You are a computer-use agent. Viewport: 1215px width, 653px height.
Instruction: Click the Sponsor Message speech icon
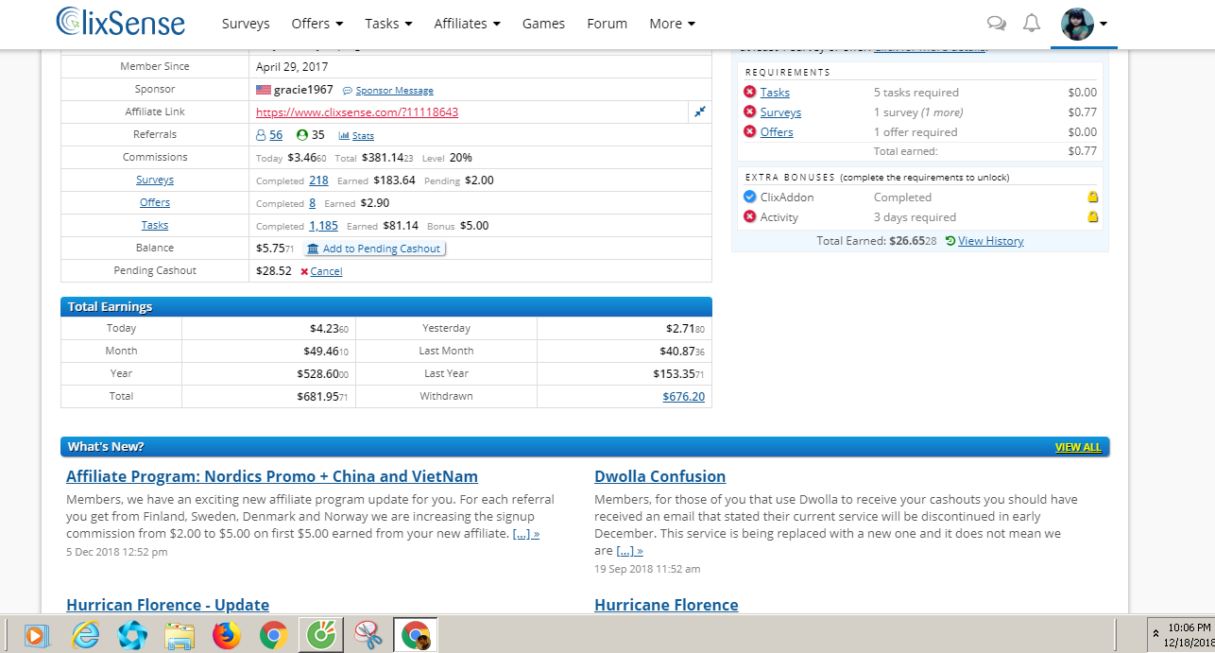point(348,91)
